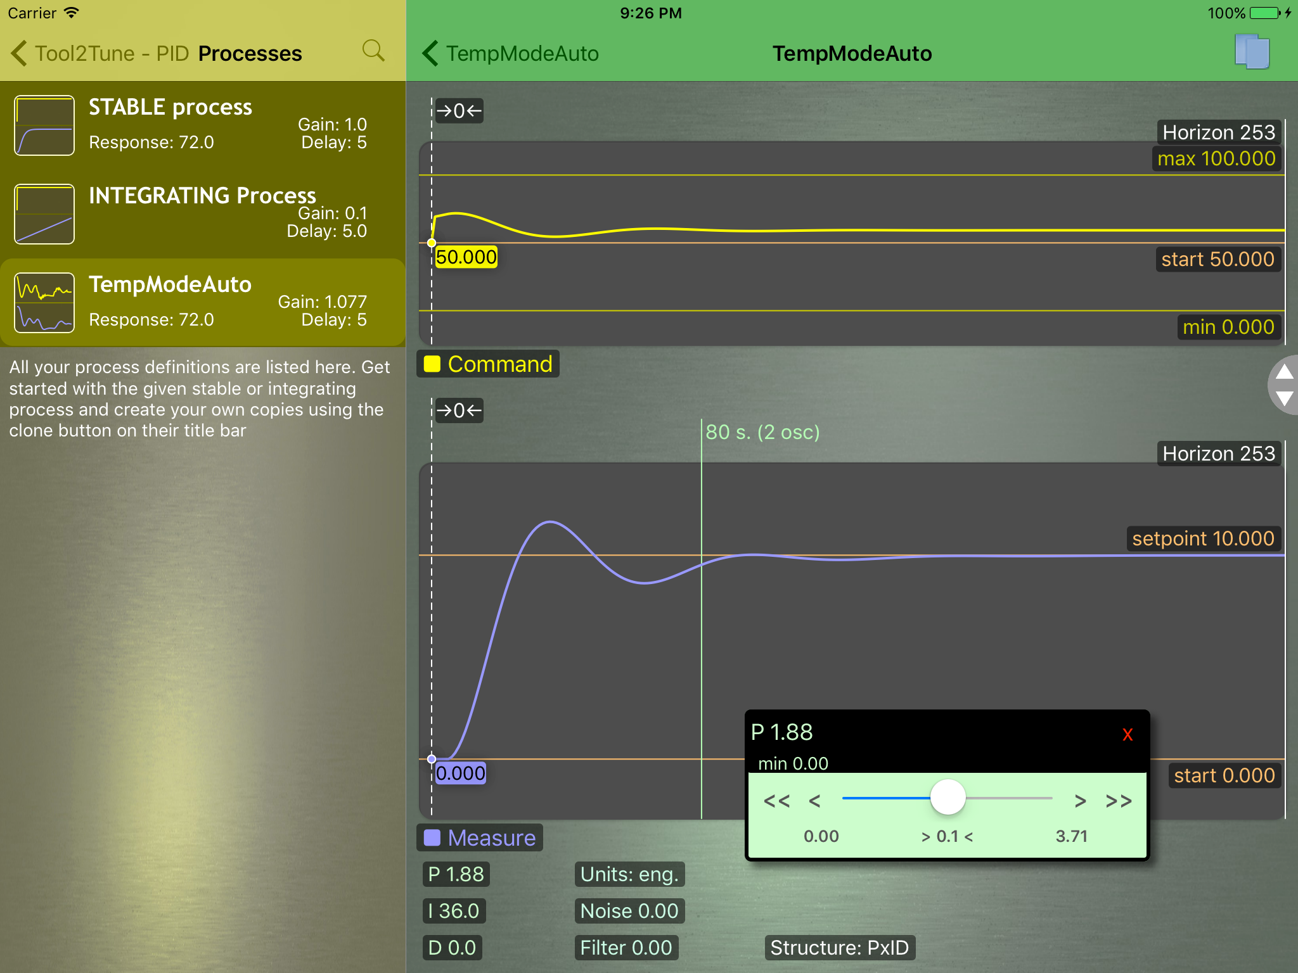Toggle the Command curve legend

click(x=488, y=364)
